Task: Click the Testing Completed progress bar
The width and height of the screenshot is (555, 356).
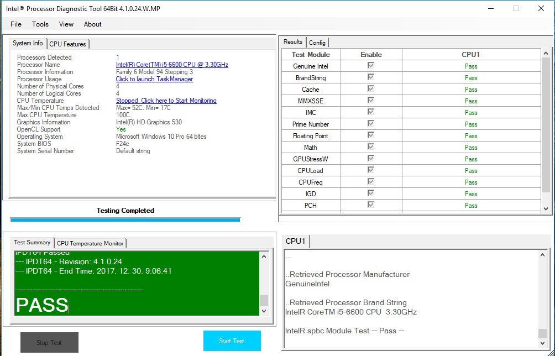Action: coord(125,220)
